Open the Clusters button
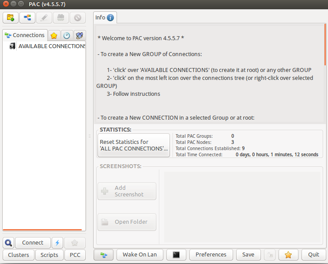Screen dimensions: 328x264 (19, 255)
